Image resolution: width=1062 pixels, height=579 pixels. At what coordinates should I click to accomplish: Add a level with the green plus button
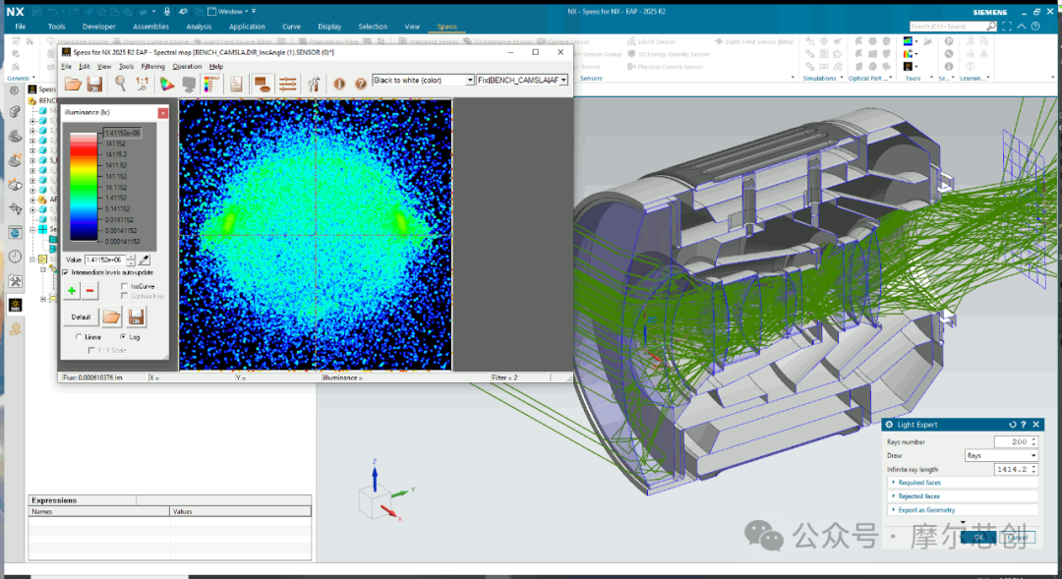pos(71,291)
